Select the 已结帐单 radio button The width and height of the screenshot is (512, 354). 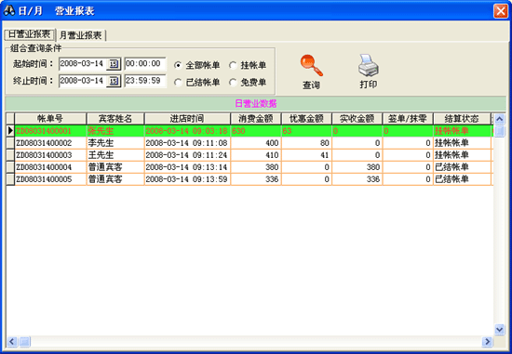(178, 83)
